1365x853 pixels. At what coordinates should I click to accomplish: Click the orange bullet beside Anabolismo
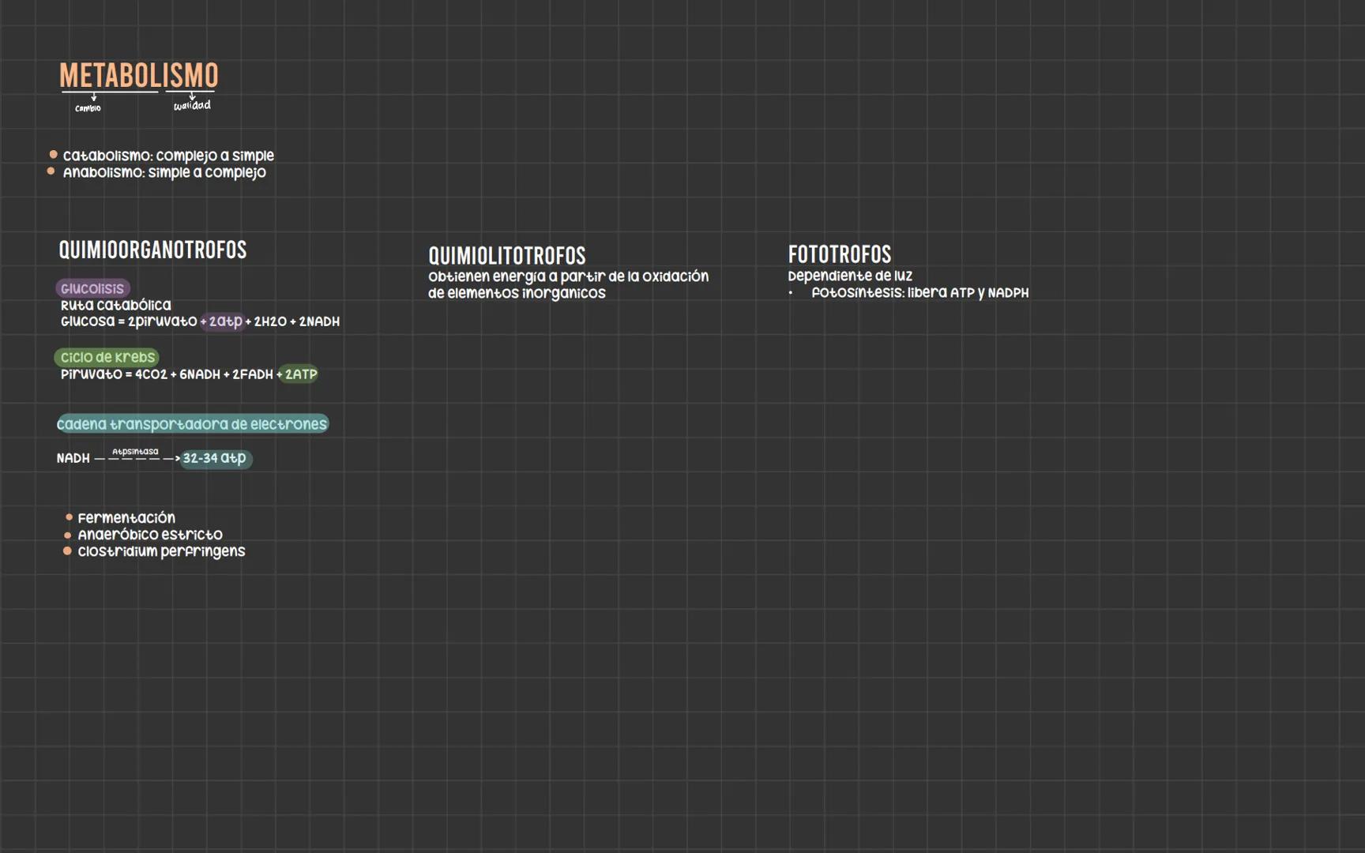point(51,171)
